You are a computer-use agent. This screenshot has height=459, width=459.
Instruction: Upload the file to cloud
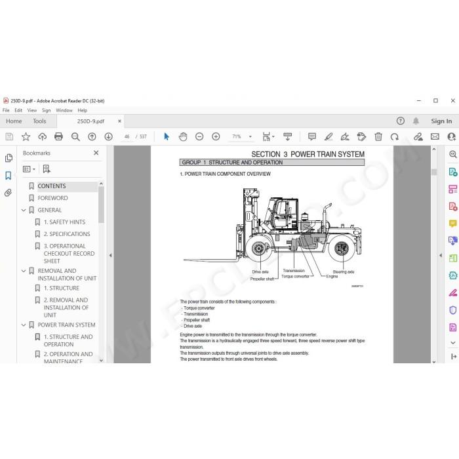[x=43, y=136]
